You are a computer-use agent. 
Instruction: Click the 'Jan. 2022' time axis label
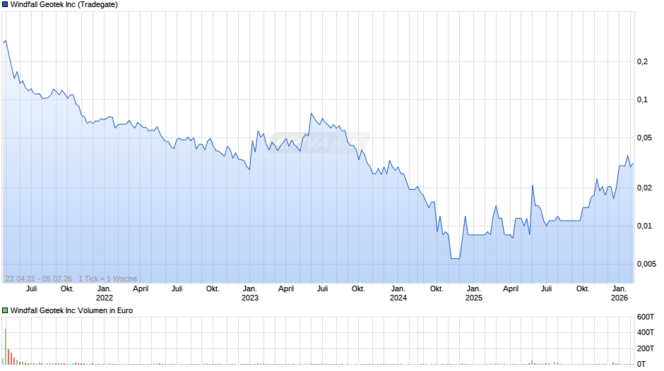104,293
